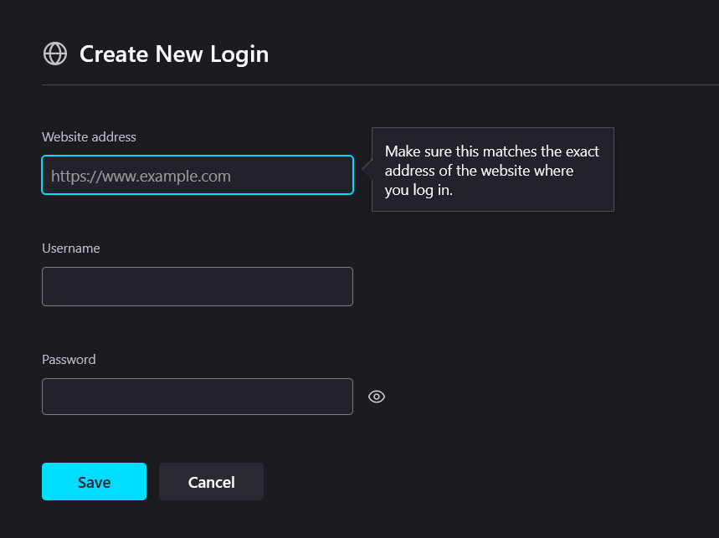Click the exact-address tooltip message
The height and width of the screenshot is (538, 719).
(492, 170)
